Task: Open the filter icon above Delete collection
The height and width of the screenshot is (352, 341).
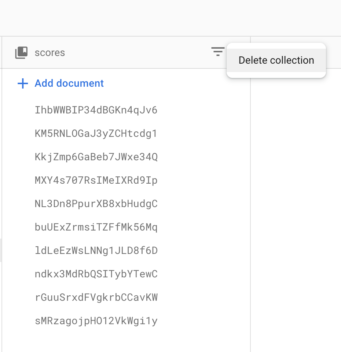Action: tap(217, 52)
